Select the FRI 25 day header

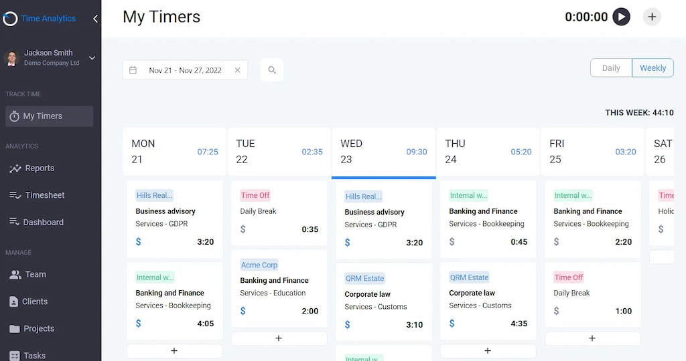[593, 152]
